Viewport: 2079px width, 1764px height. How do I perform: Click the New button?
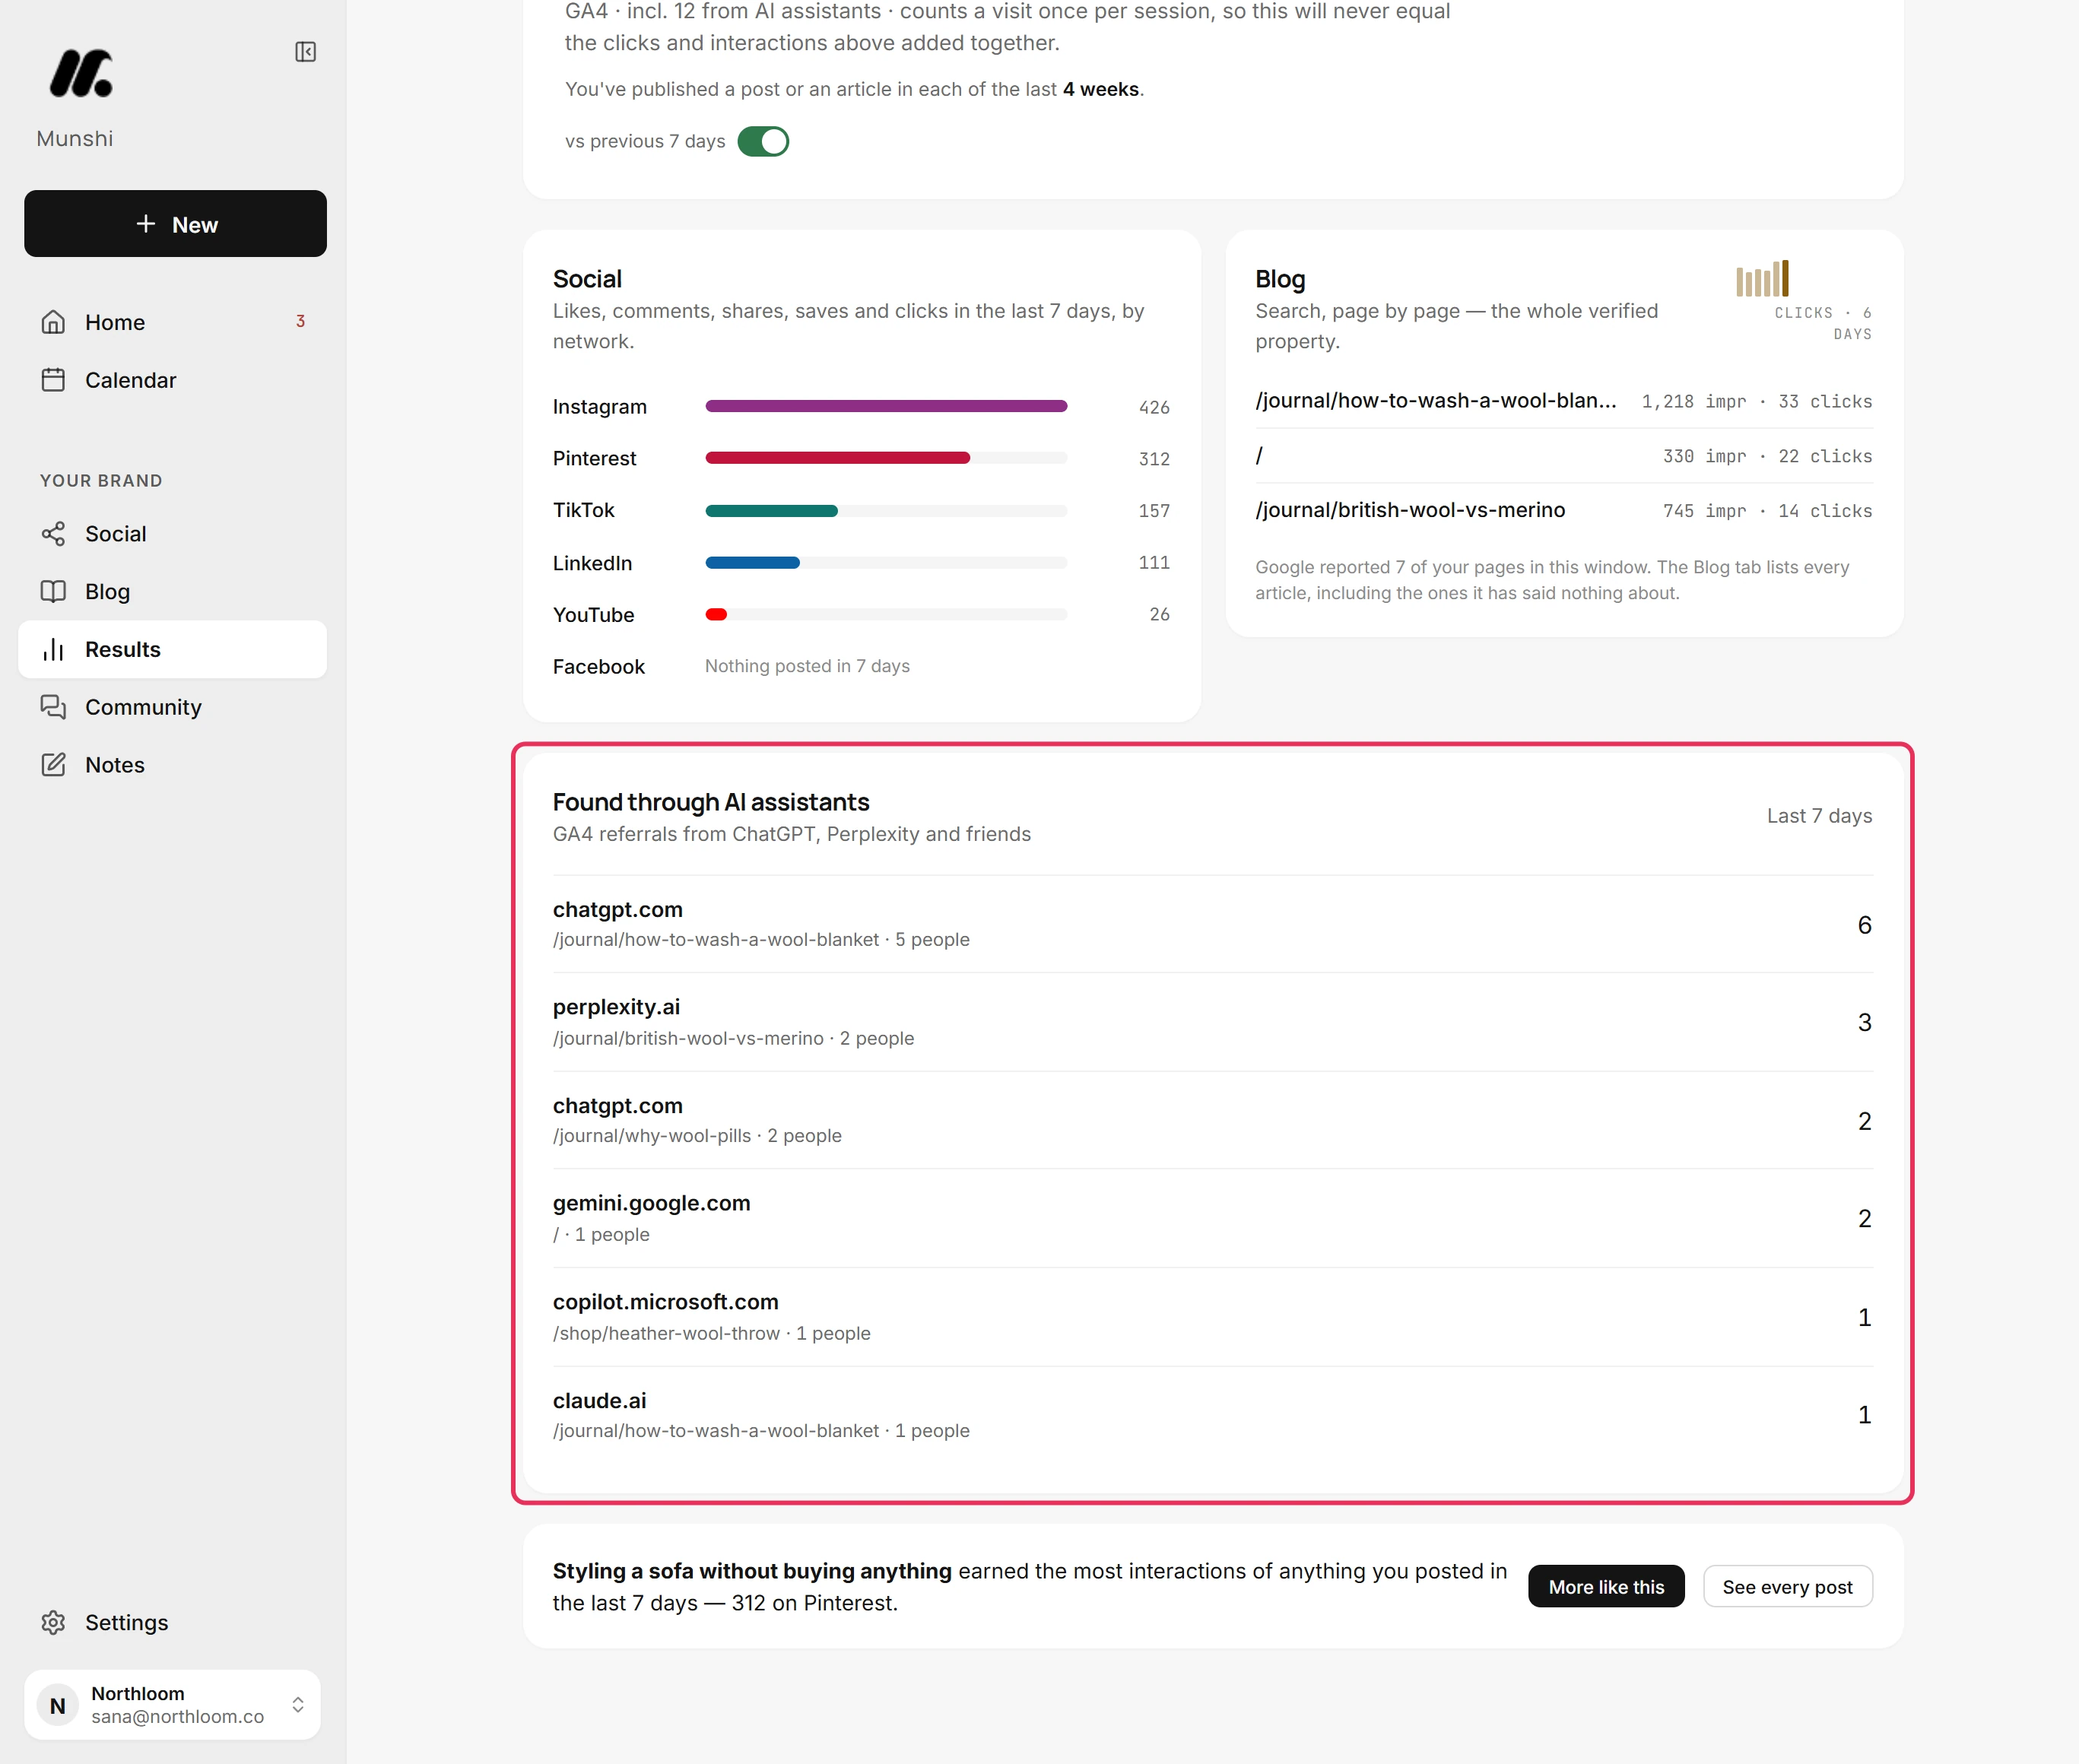[175, 224]
